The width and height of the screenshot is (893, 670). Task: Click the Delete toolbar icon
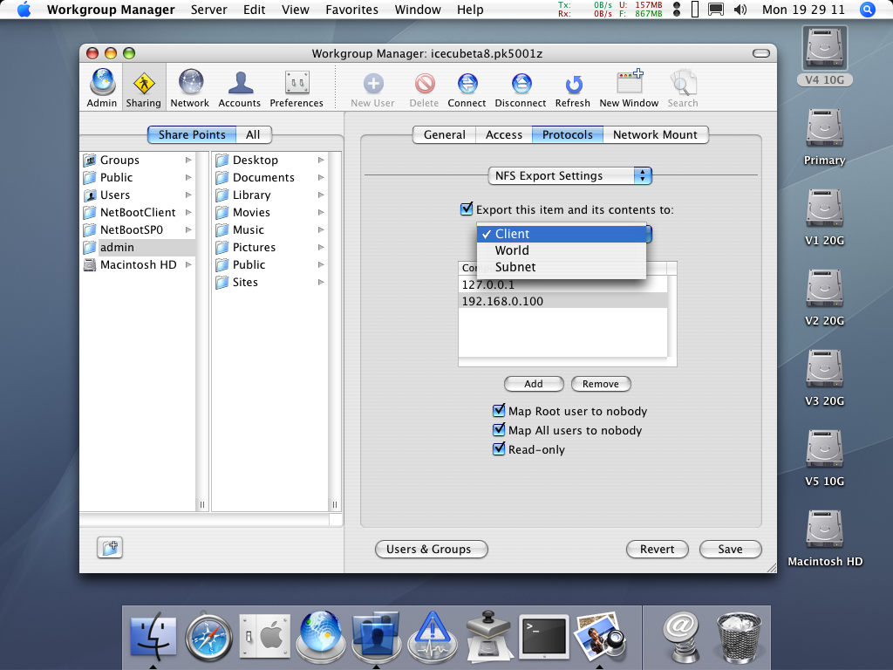(425, 90)
